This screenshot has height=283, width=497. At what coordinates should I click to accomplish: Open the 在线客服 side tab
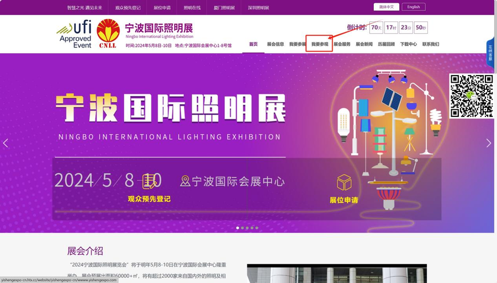pyautogui.click(x=490, y=52)
